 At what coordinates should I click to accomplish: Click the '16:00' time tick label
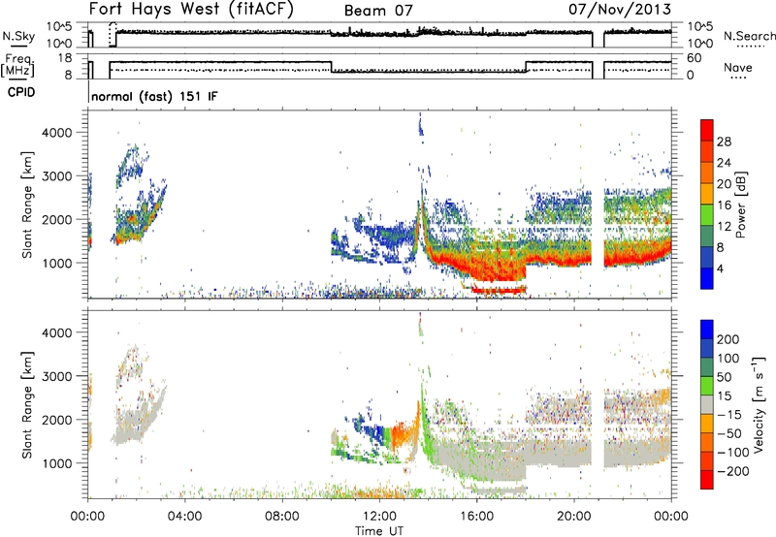click(476, 517)
